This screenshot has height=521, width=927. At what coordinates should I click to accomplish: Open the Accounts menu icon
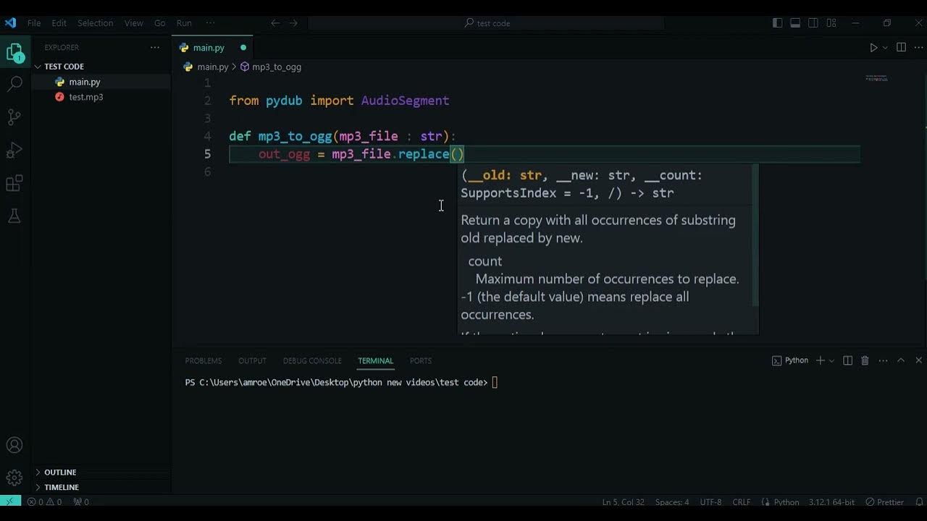tap(14, 445)
